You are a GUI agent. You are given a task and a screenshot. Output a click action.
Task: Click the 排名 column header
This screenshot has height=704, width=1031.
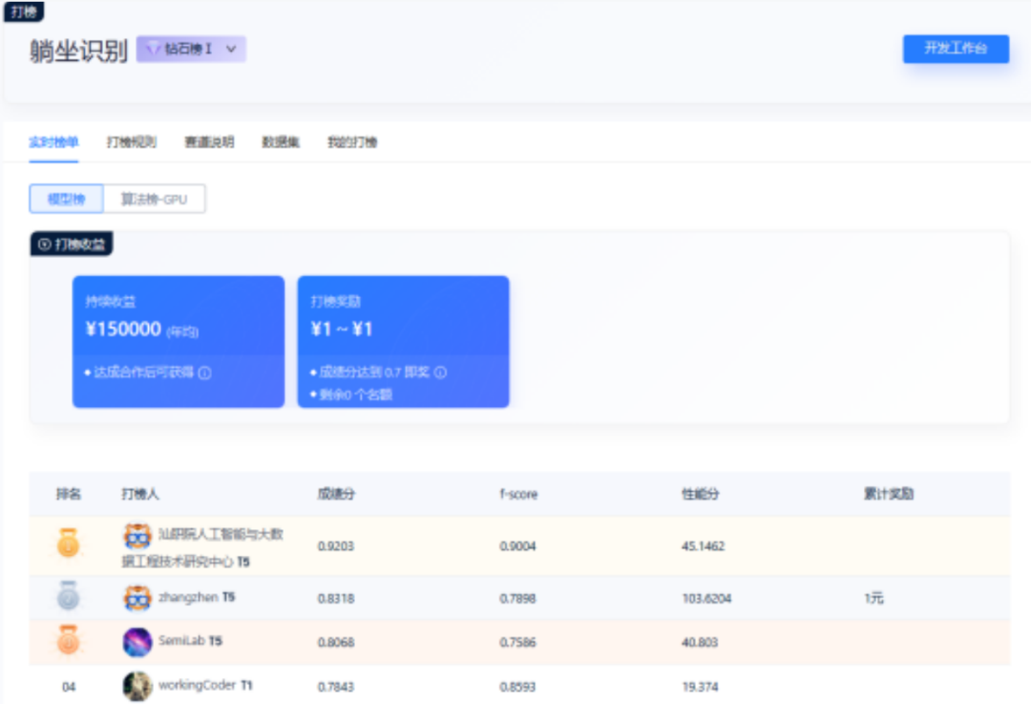click(69, 494)
